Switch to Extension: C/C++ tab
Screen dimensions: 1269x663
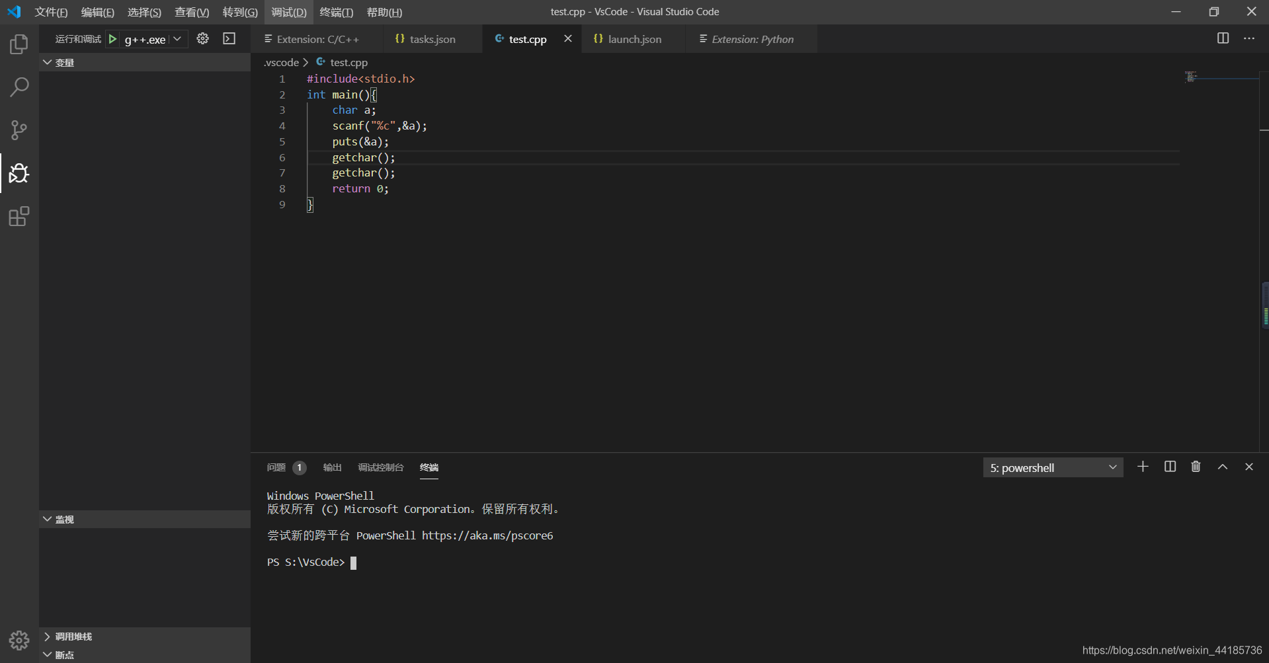point(317,39)
